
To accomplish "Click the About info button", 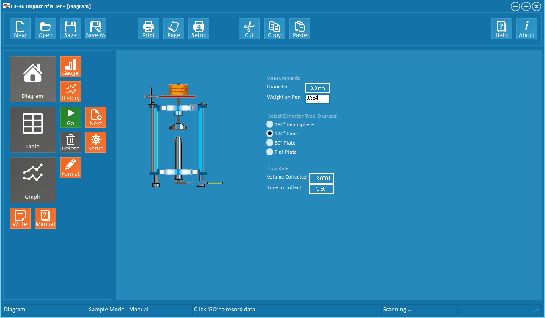I will 526,29.
